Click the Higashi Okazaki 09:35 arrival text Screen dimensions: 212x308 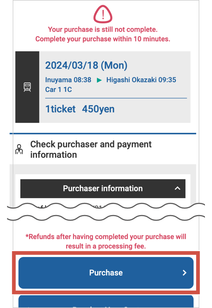click(x=141, y=80)
